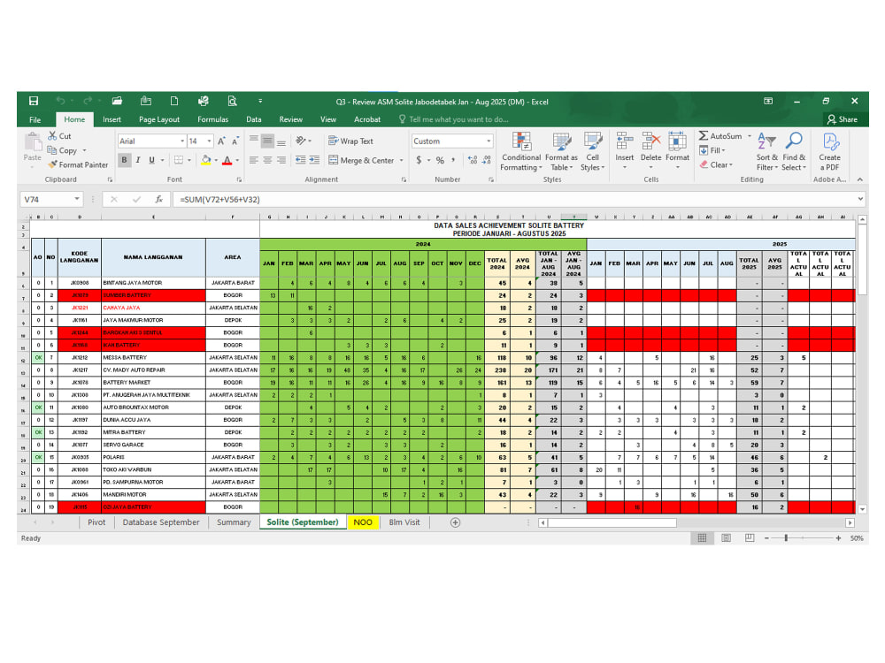
Task: Click the zoom slider handle in status bar
Action: 786,537
